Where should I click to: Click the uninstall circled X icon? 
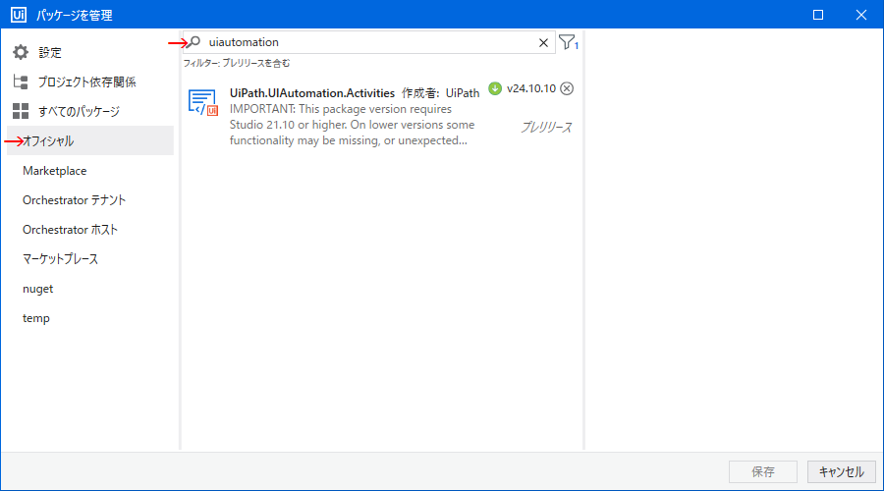pyautogui.click(x=567, y=88)
